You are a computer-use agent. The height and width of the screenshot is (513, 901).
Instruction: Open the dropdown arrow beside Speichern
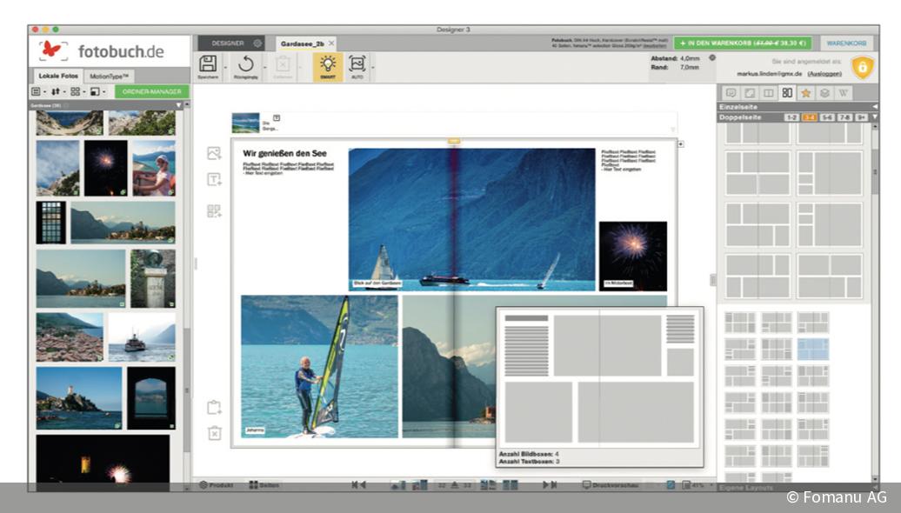click(225, 67)
